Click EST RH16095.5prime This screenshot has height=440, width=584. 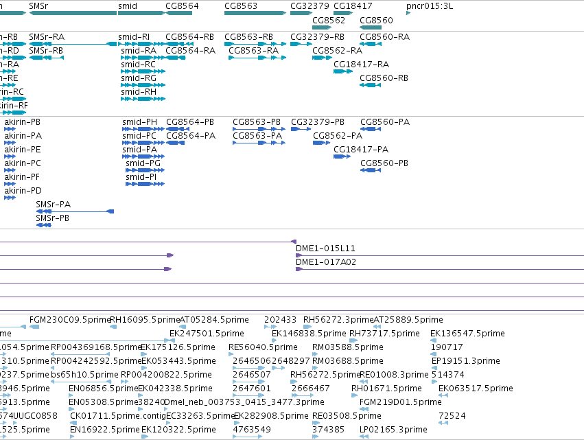(x=145, y=320)
